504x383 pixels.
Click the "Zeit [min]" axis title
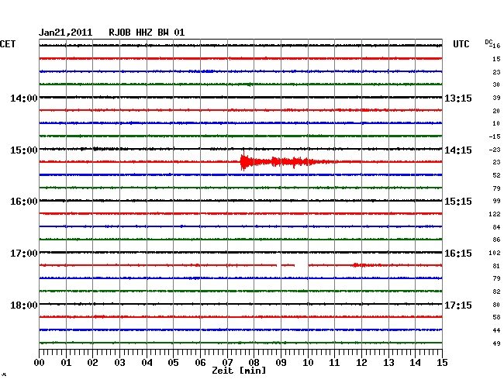(x=239, y=371)
